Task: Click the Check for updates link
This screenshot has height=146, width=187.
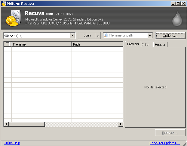Action: tap(164, 143)
